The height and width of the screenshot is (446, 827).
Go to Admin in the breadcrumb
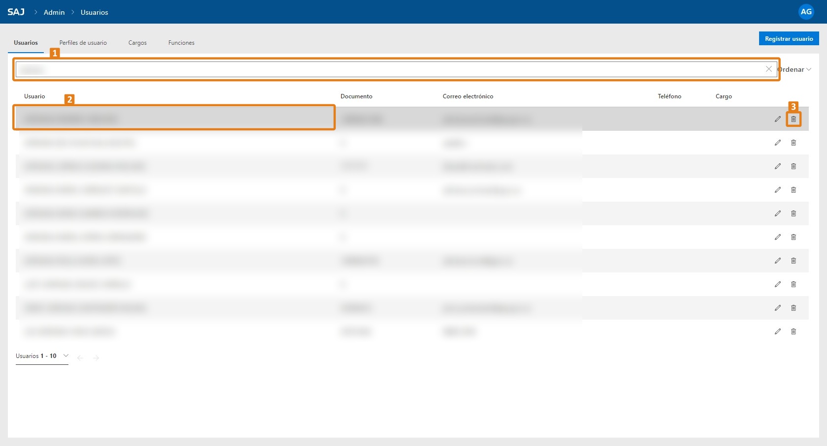(x=54, y=12)
